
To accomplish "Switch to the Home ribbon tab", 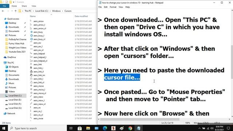I will [x=14, y=6].
